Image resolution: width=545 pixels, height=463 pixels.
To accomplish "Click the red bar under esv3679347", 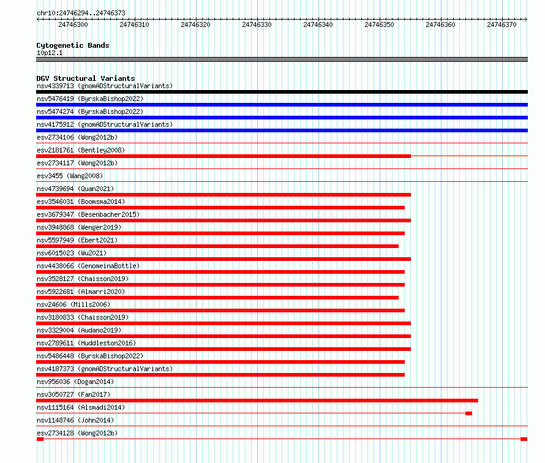I will (x=224, y=220).
